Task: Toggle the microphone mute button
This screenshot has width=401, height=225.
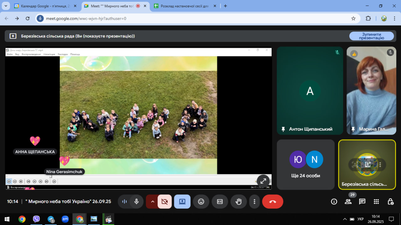Action: click(x=136, y=202)
